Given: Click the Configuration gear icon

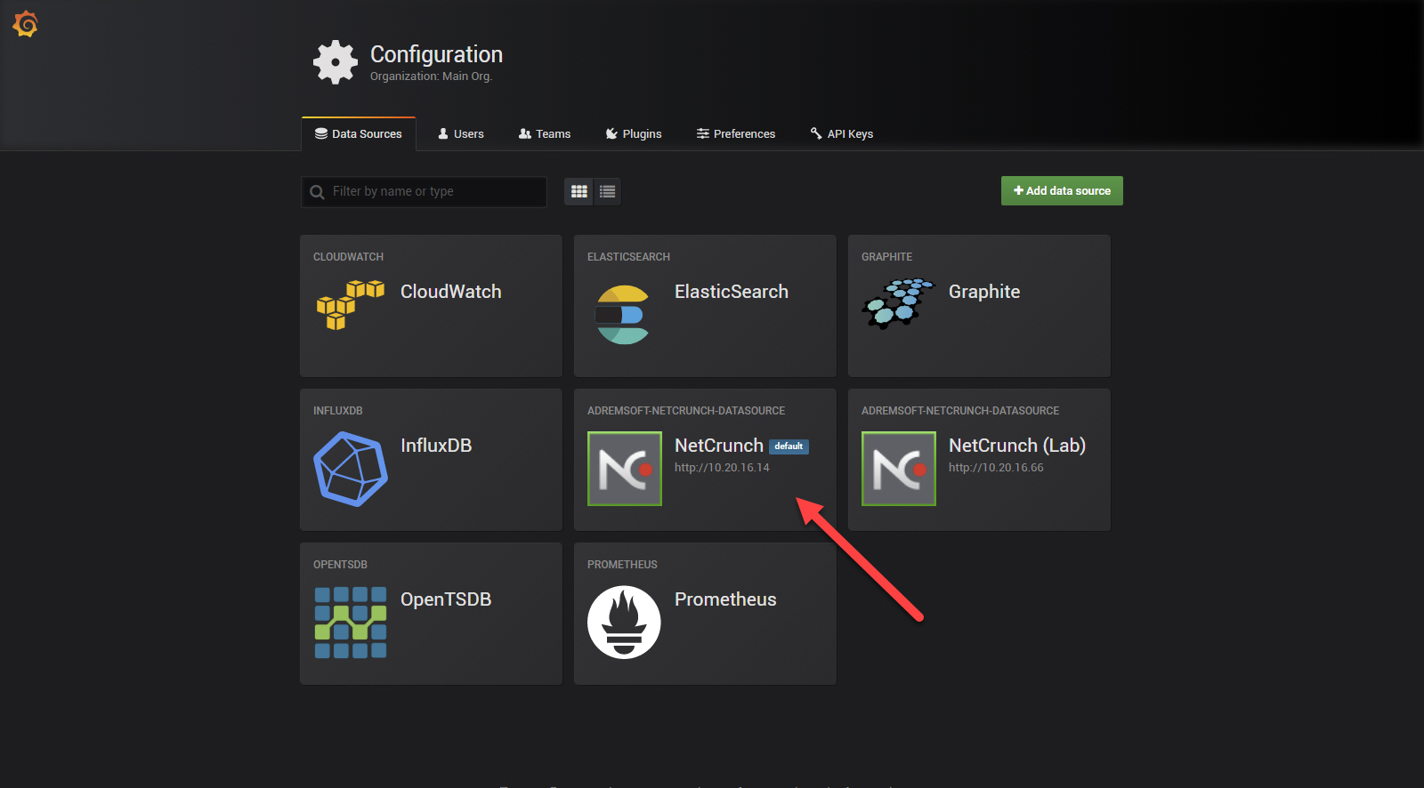Looking at the screenshot, I should tap(336, 62).
